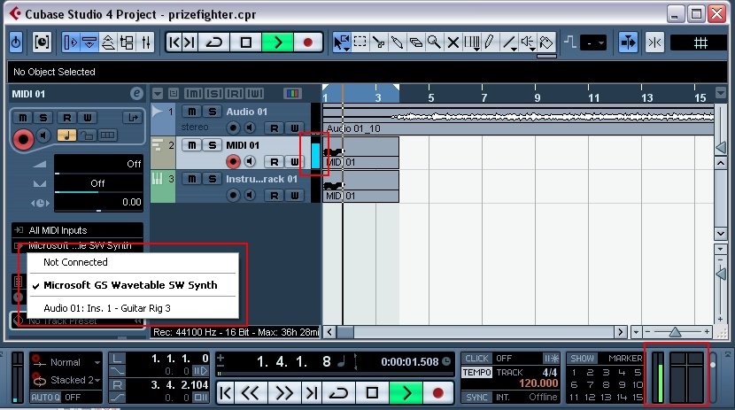Select the Color paint bucket tool
The image size is (735, 410).
click(546, 43)
